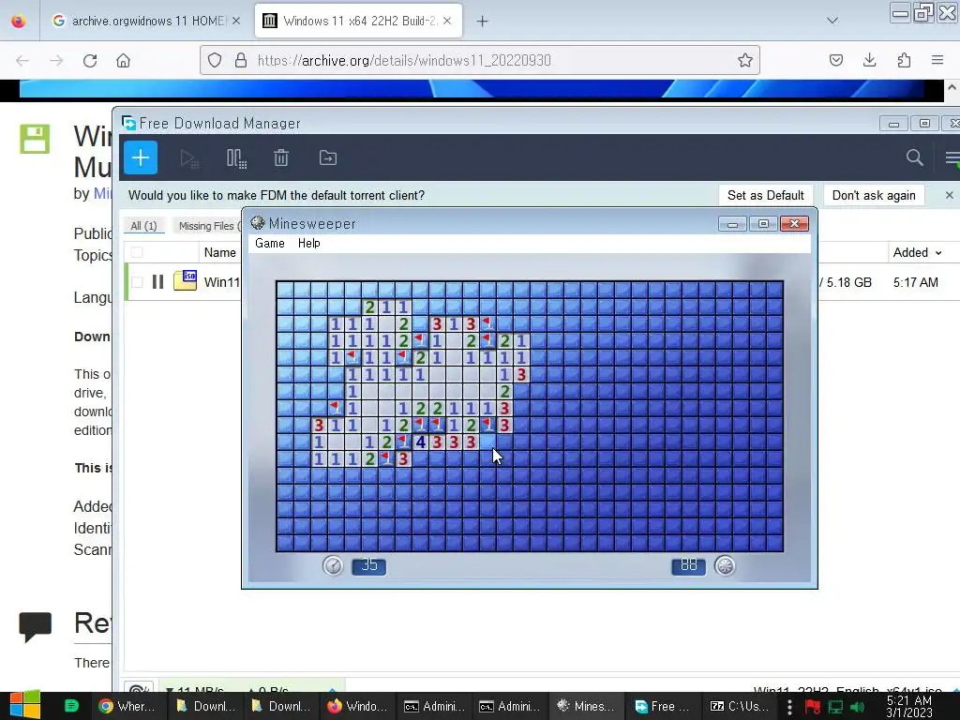Image resolution: width=960 pixels, height=720 pixels.
Task: Click the Minesweeper mine counter icon
Action: pos(725,565)
